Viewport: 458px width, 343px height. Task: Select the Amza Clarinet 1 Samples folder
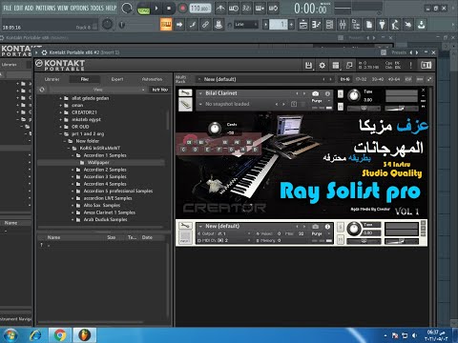tap(110, 212)
